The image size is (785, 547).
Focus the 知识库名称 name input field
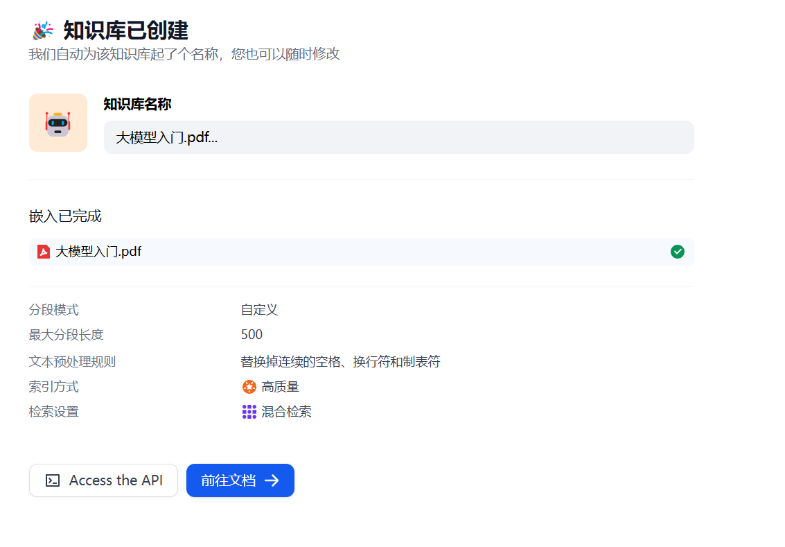pyautogui.click(x=398, y=137)
